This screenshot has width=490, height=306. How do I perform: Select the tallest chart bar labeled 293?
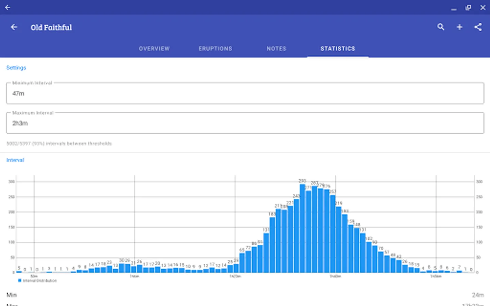tap(303, 228)
